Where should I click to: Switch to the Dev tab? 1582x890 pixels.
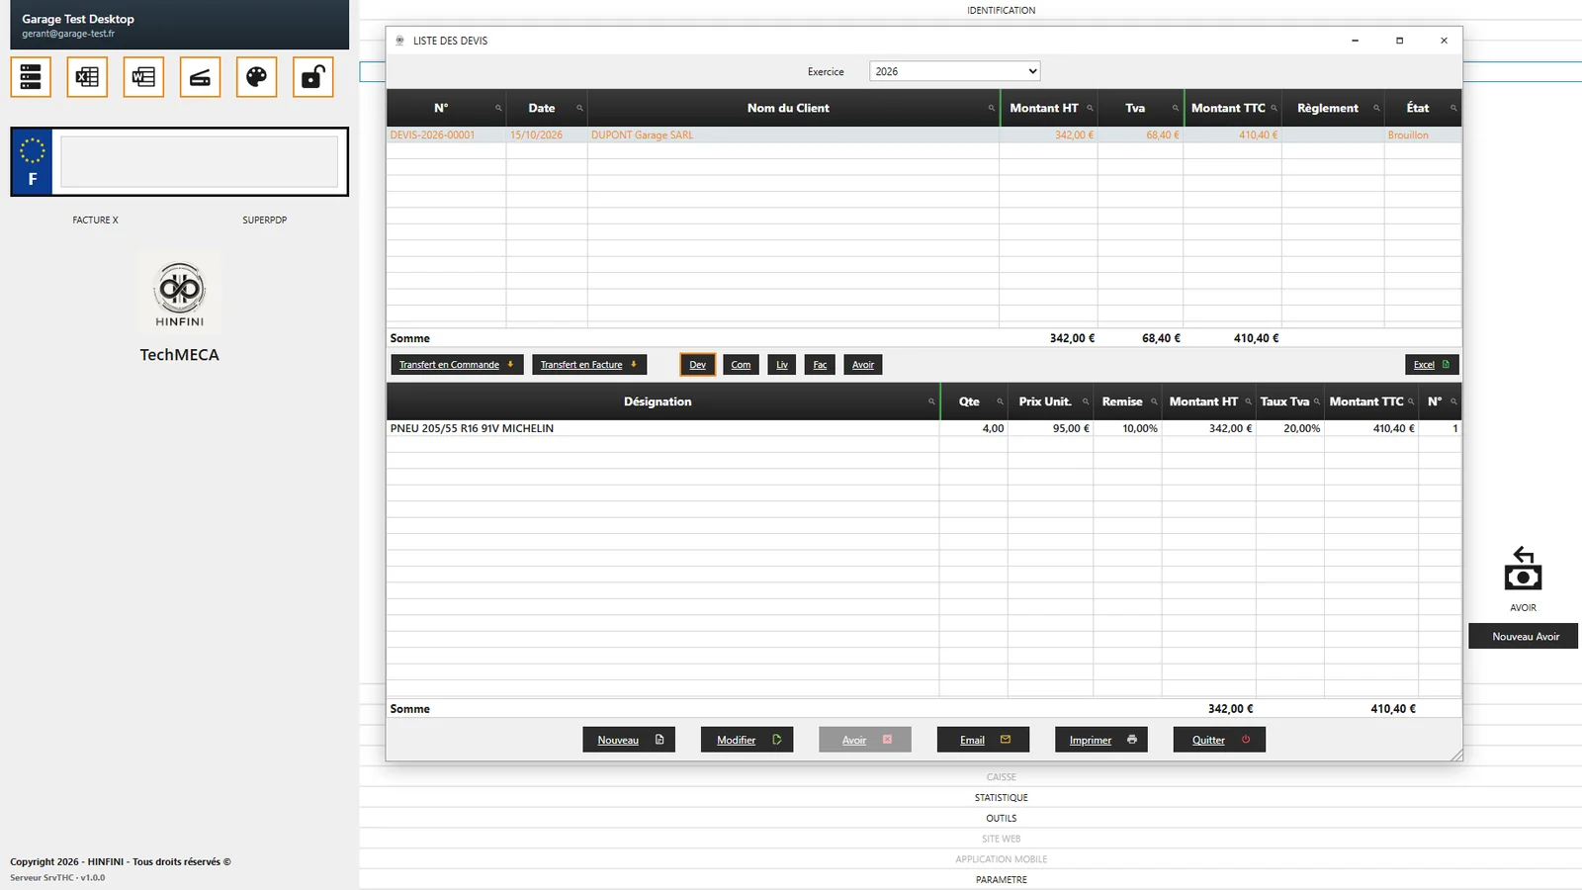(x=697, y=365)
